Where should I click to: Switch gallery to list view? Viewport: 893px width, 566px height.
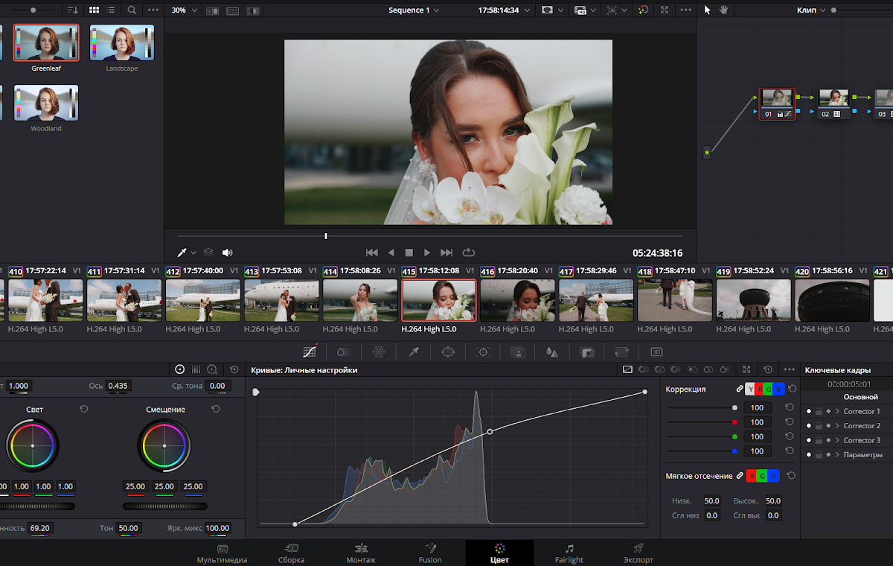[x=111, y=10]
